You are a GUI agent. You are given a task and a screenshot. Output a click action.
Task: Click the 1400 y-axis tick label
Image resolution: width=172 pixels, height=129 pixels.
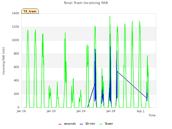click(16, 13)
